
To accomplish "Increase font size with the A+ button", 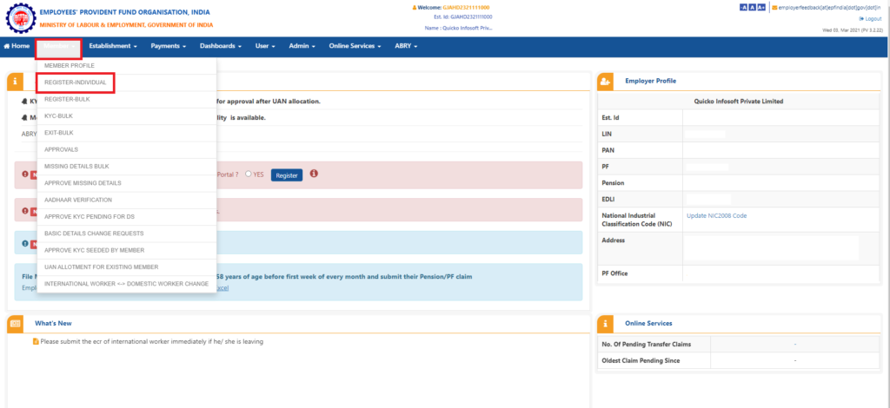I will click(761, 7).
